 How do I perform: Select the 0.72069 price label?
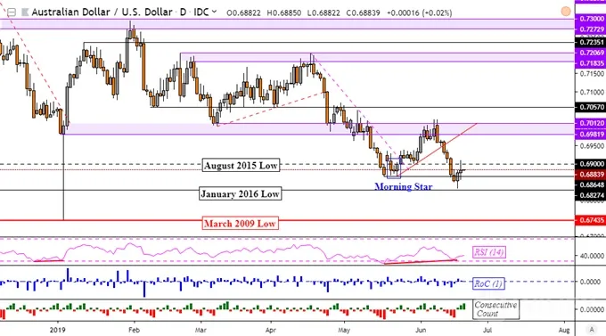click(x=590, y=53)
